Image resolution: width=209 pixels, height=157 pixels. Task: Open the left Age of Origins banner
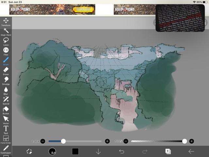click(52, 9)
